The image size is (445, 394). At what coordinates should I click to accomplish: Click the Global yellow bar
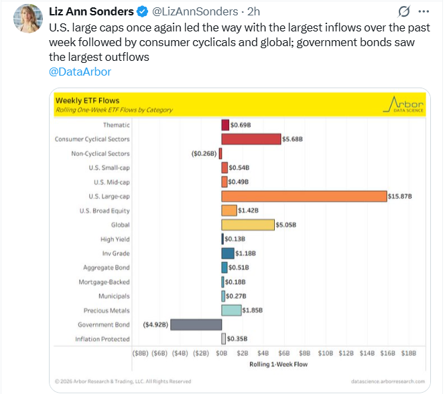tap(248, 225)
